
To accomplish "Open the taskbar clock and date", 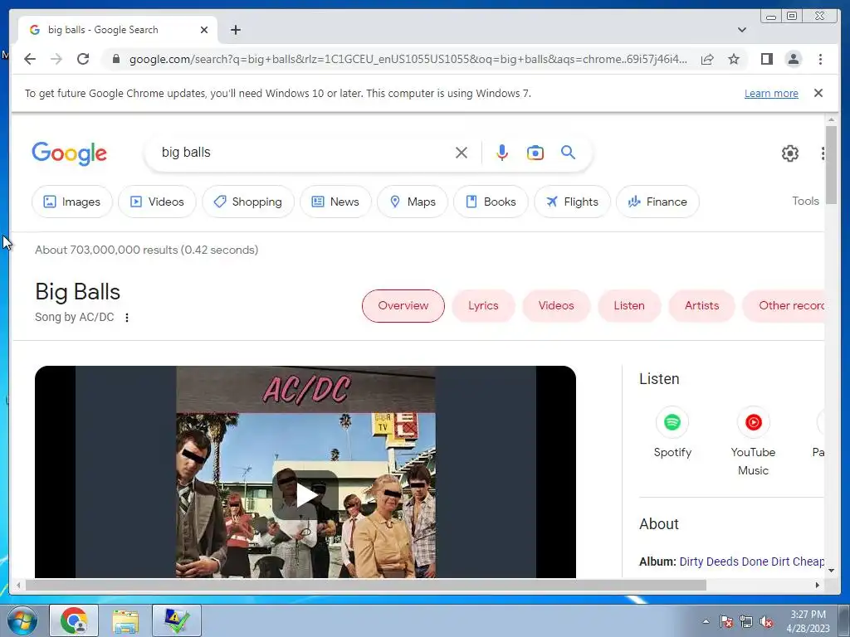I will (x=808, y=621).
